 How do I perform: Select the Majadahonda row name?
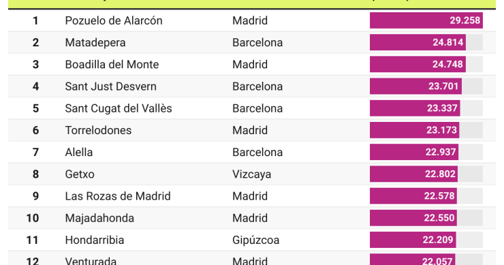pos(99,218)
